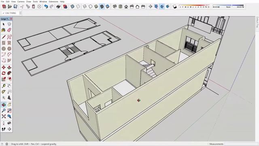Select the Zoom magnifier tool
Viewport: 259px width, 146px height.
tap(4, 110)
